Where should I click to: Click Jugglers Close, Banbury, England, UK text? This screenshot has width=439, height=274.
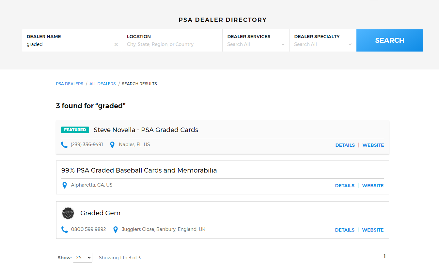click(x=164, y=229)
